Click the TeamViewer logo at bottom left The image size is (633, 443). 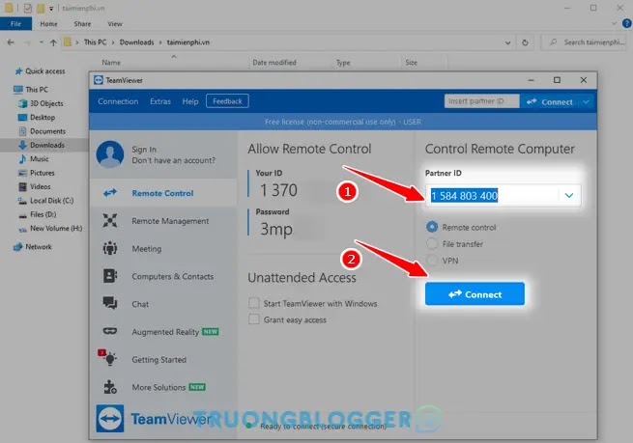coord(110,419)
